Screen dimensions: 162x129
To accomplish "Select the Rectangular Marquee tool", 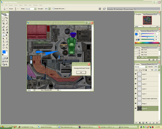I will point(3,18).
